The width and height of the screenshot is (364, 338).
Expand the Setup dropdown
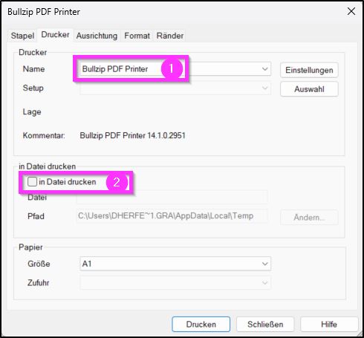coord(175,88)
